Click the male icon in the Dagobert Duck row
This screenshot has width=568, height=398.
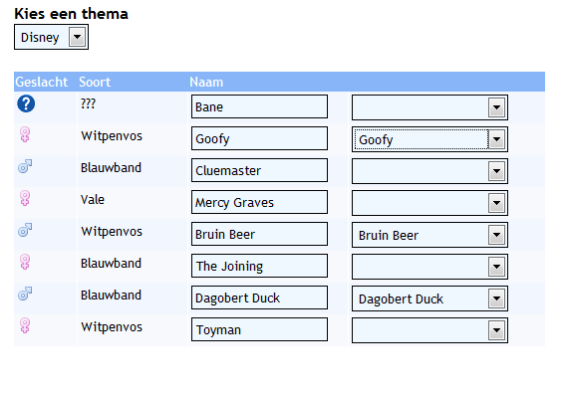25,294
